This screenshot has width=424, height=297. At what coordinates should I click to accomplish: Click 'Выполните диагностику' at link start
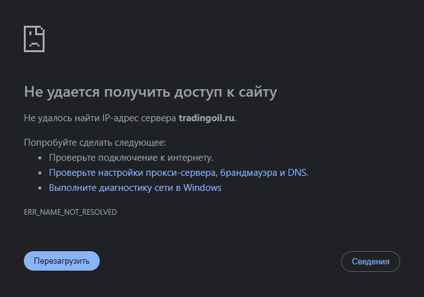coord(100,188)
